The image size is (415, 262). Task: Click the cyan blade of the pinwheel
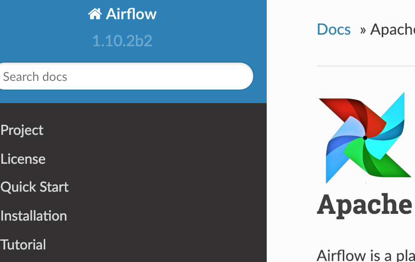coord(389,124)
